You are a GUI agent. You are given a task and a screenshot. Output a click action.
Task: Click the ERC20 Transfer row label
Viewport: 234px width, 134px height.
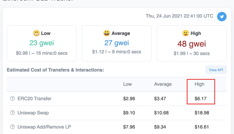(34, 98)
